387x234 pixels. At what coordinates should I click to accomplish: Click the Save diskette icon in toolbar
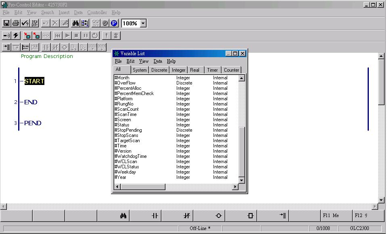coord(6,23)
